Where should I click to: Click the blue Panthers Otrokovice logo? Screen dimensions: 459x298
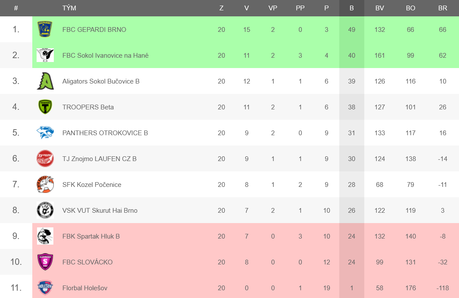pos(45,133)
